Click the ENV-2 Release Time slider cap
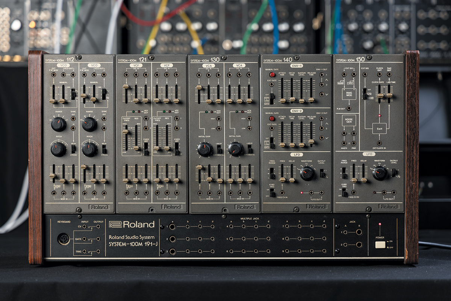451x301 pixels. [x=311, y=141]
